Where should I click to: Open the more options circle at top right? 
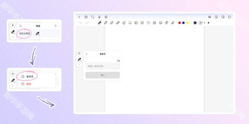pyautogui.click(x=230, y=17)
